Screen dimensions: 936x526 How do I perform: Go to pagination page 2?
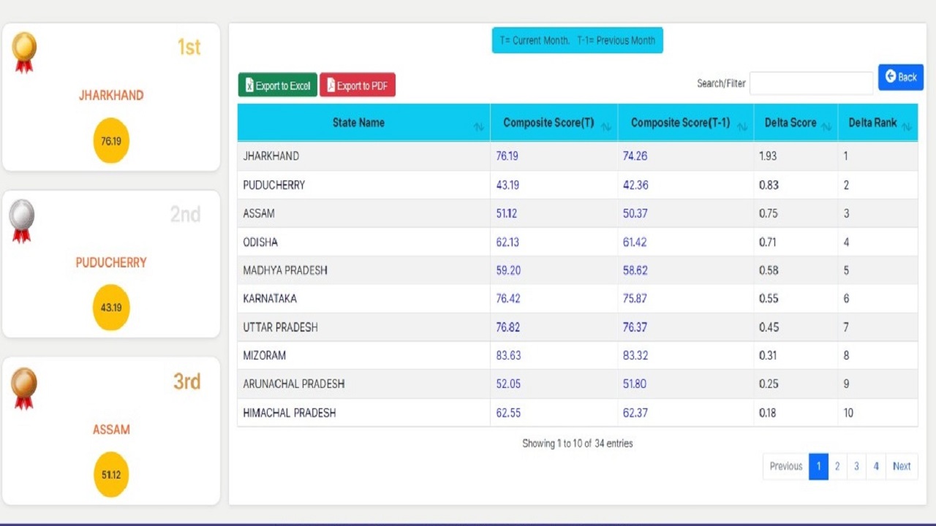coord(837,466)
